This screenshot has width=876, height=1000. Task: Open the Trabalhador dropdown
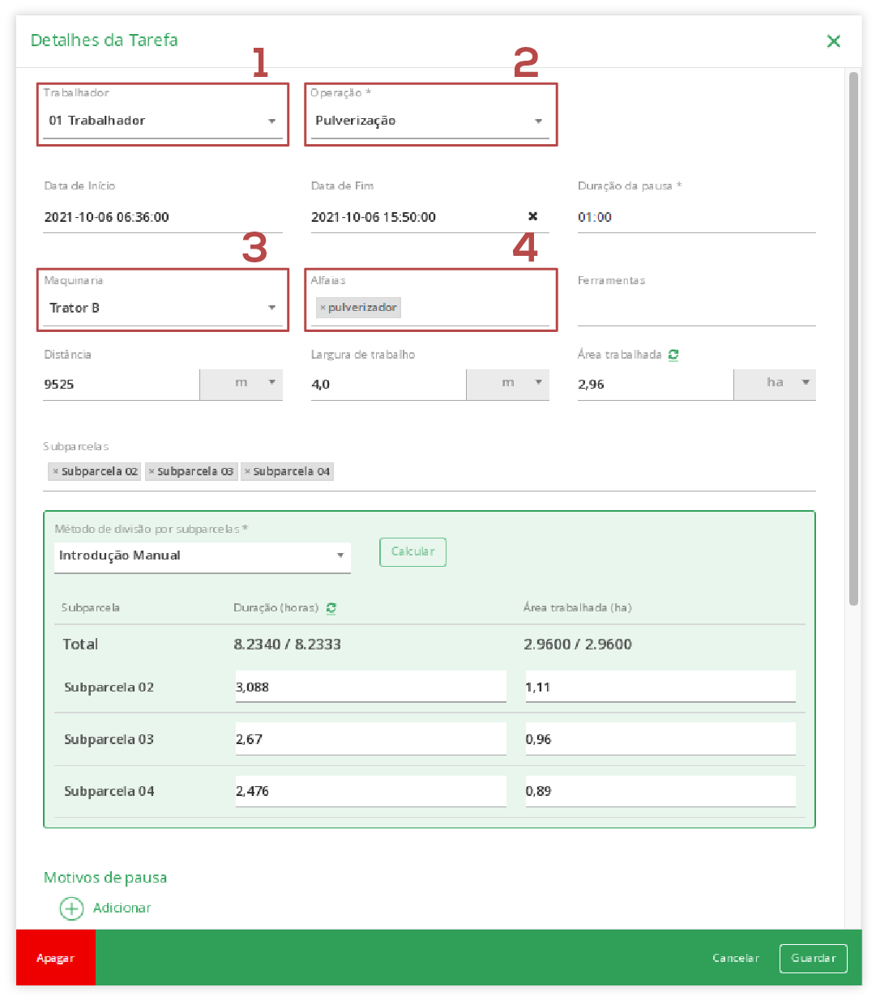[x=163, y=121]
